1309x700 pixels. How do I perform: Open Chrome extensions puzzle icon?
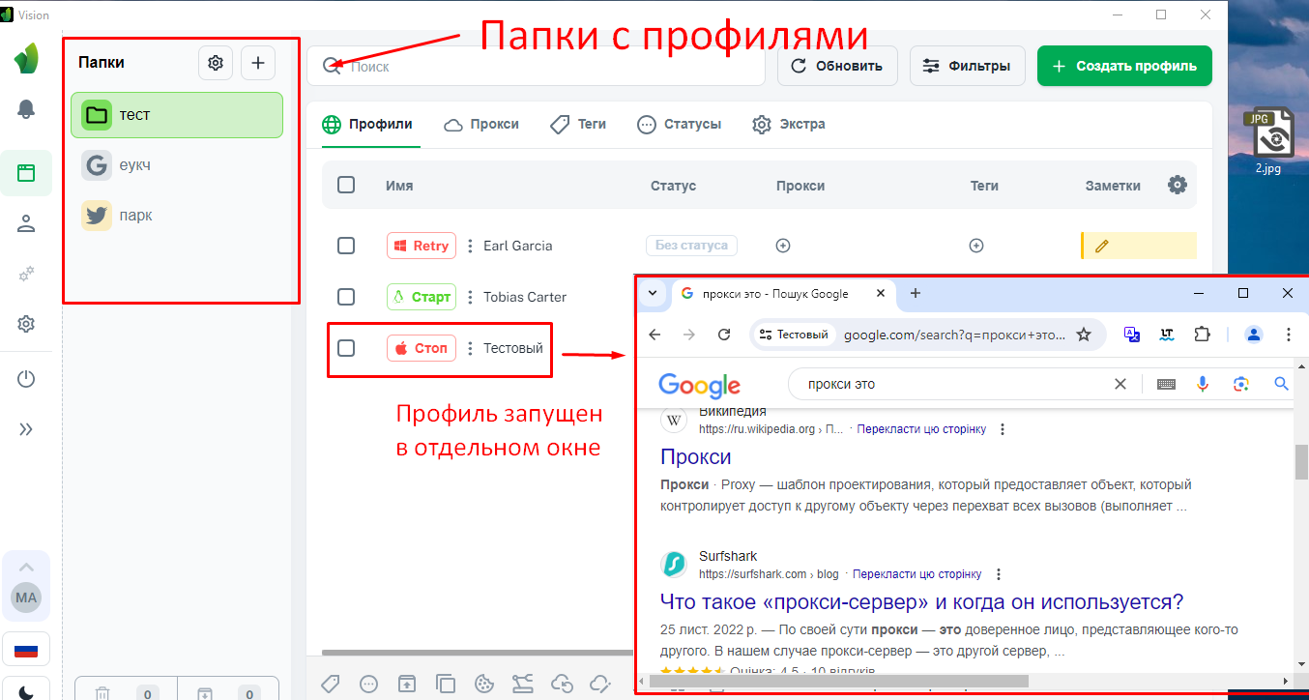pyautogui.click(x=1202, y=335)
